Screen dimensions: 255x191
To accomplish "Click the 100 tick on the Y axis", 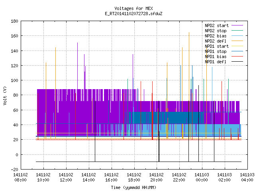I will tap(14, 80).
